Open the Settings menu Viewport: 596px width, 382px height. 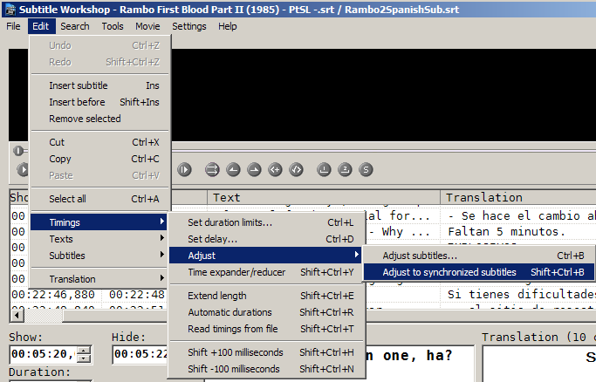tap(188, 26)
